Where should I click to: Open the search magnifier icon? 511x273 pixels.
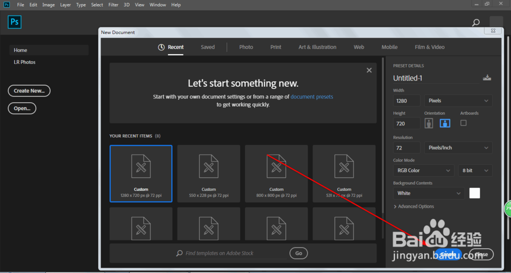pos(476,23)
